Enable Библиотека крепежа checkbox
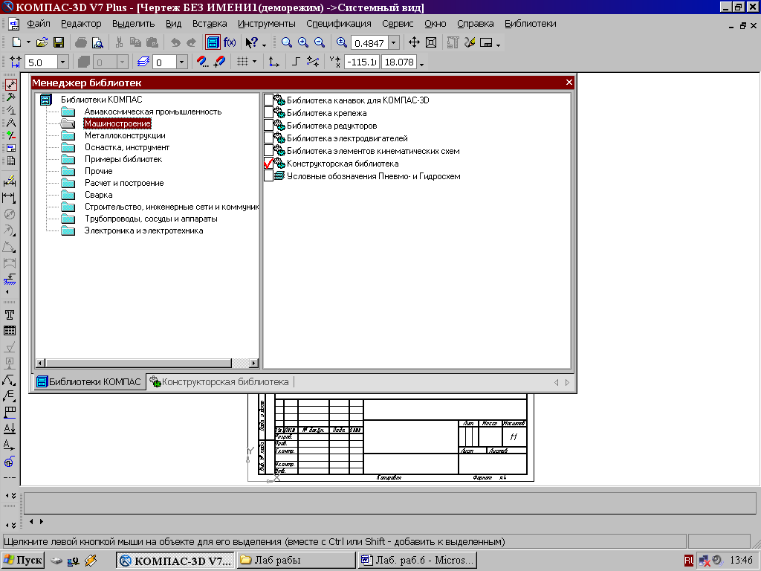The width and height of the screenshot is (761, 571). click(x=268, y=113)
